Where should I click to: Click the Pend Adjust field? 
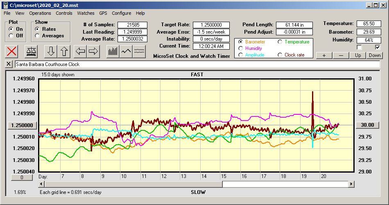[294, 32]
